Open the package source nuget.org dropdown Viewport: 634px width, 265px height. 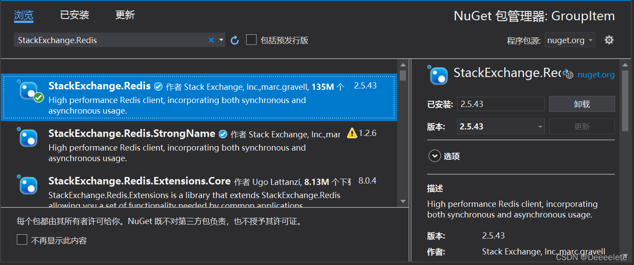tap(570, 40)
